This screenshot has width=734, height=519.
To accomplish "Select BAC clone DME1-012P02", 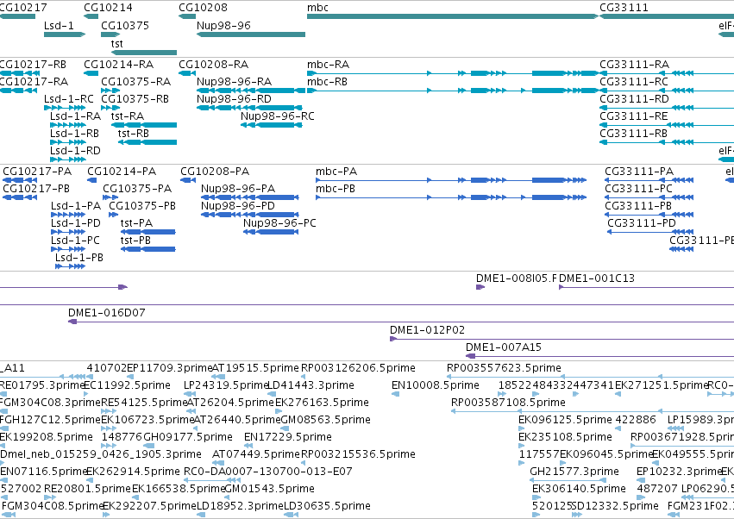I will click(x=561, y=339).
